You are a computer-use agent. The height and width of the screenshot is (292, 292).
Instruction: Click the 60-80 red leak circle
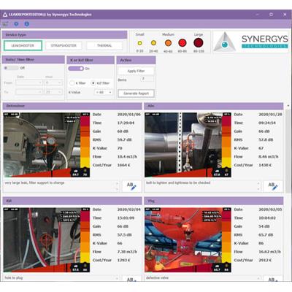(x=182, y=43)
